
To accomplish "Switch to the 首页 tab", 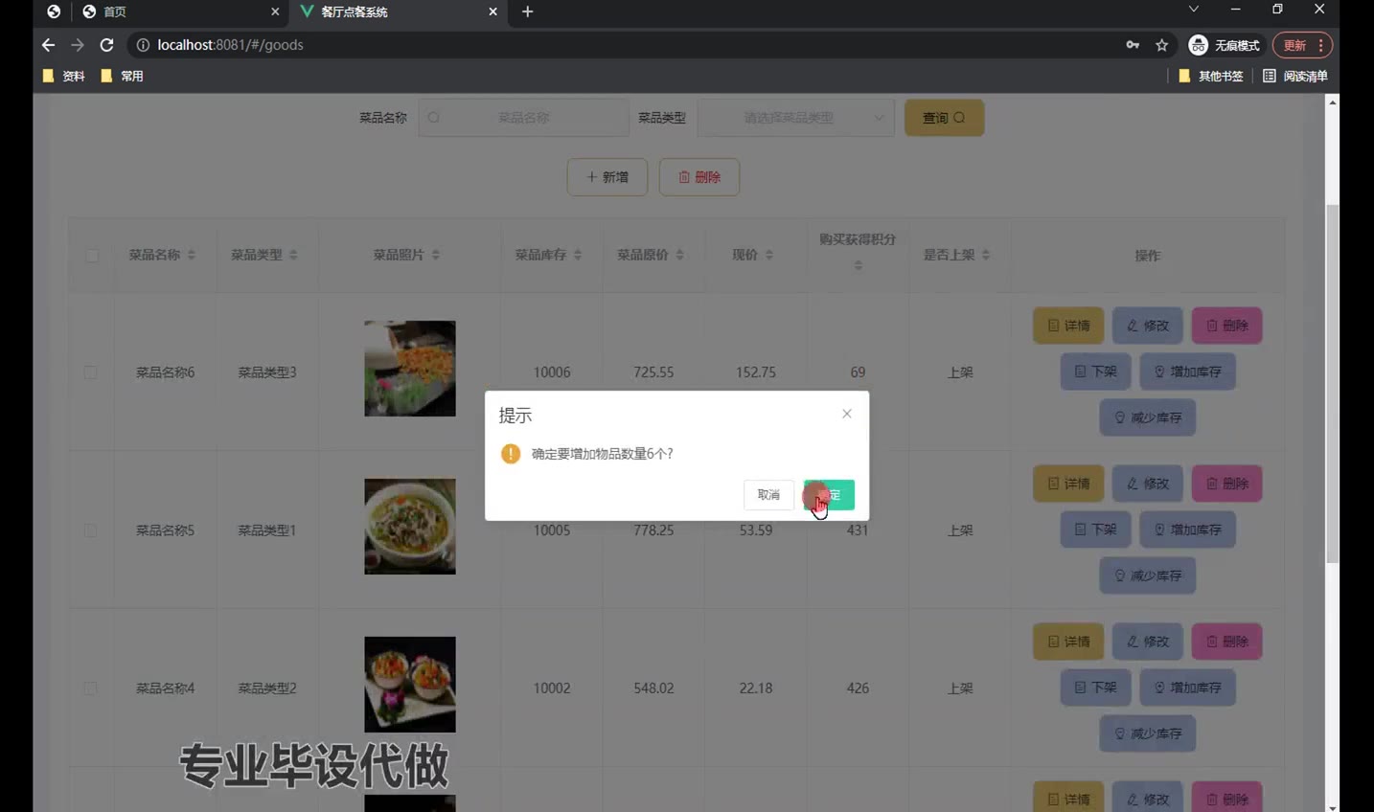I will tap(179, 11).
